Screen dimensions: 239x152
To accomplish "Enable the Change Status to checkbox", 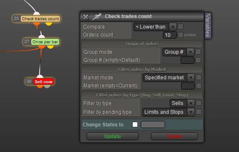I will 135,124.
